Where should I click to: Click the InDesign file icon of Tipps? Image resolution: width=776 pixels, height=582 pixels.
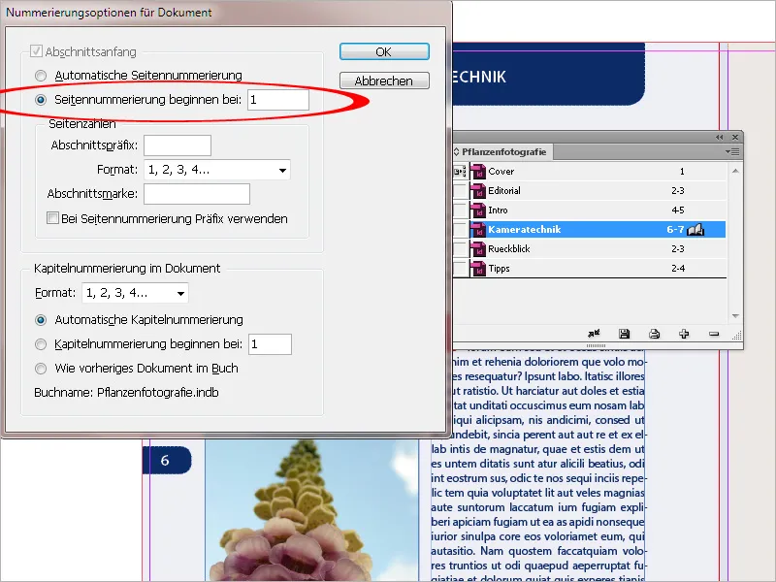[478, 269]
